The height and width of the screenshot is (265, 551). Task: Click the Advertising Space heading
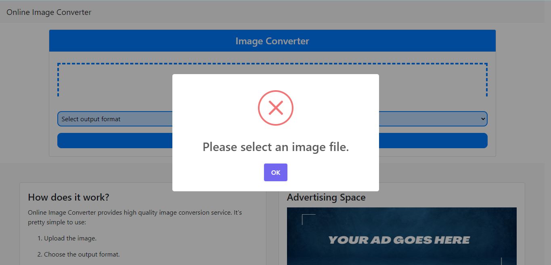click(326, 197)
